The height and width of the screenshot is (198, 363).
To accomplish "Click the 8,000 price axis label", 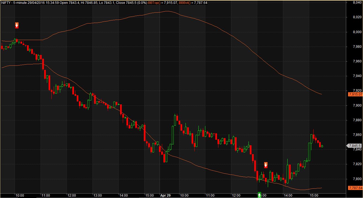I will [x=357, y=32].
